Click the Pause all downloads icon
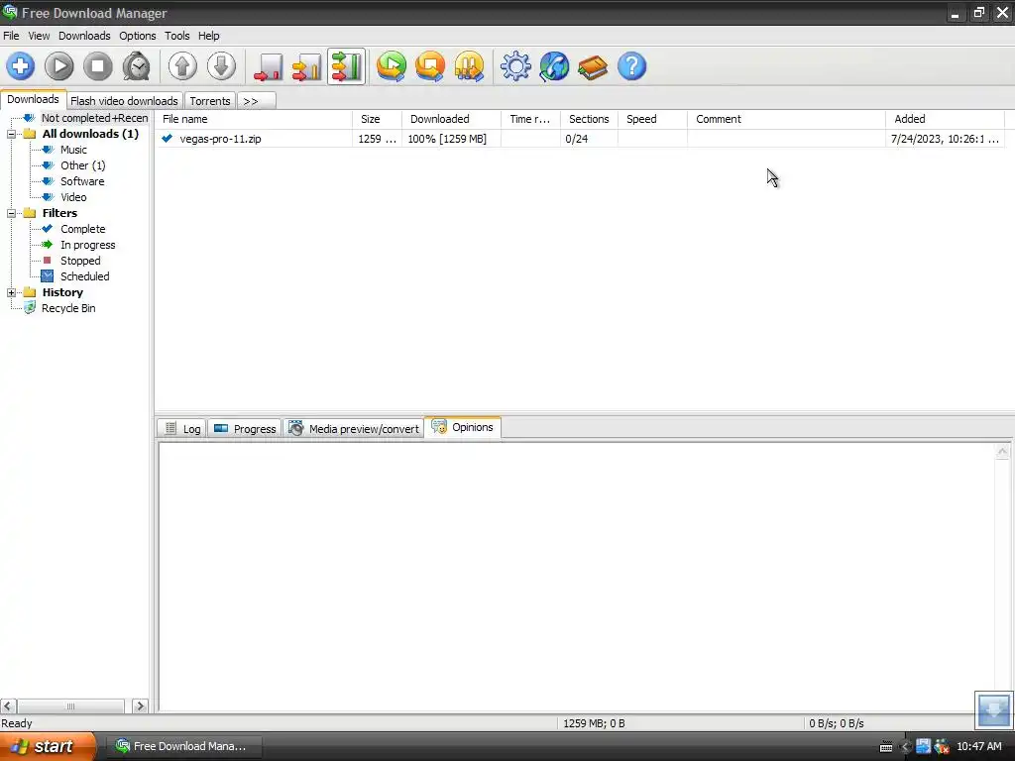Image resolution: width=1015 pixels, height=761 pixels. (x=469, y=66)
